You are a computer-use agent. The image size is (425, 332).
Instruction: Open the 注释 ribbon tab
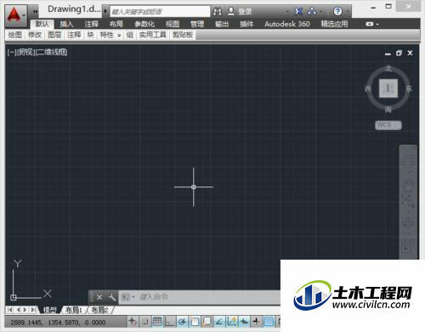[91, 24]
